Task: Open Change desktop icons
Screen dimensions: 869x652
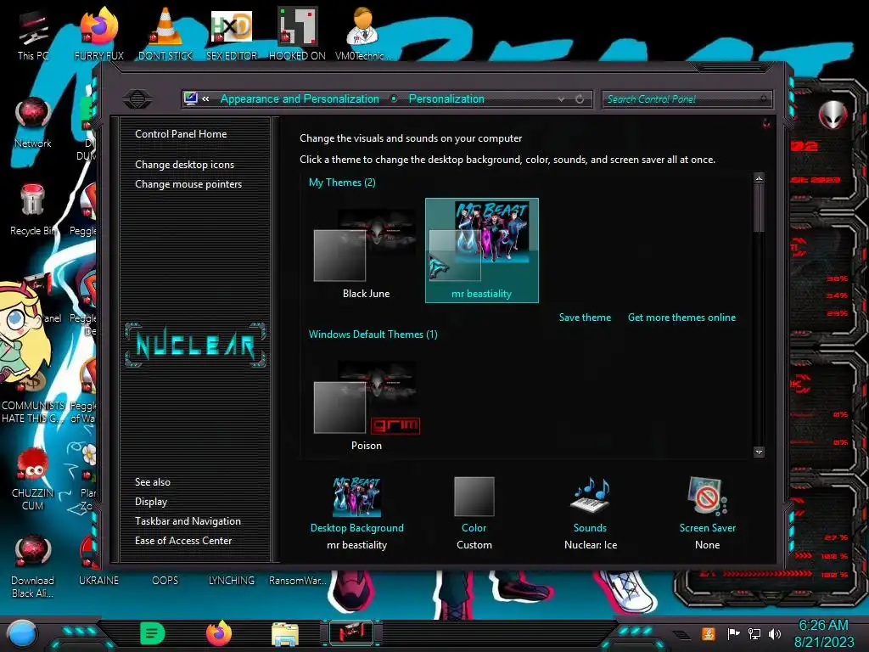Action: click(x=184, y=165)
